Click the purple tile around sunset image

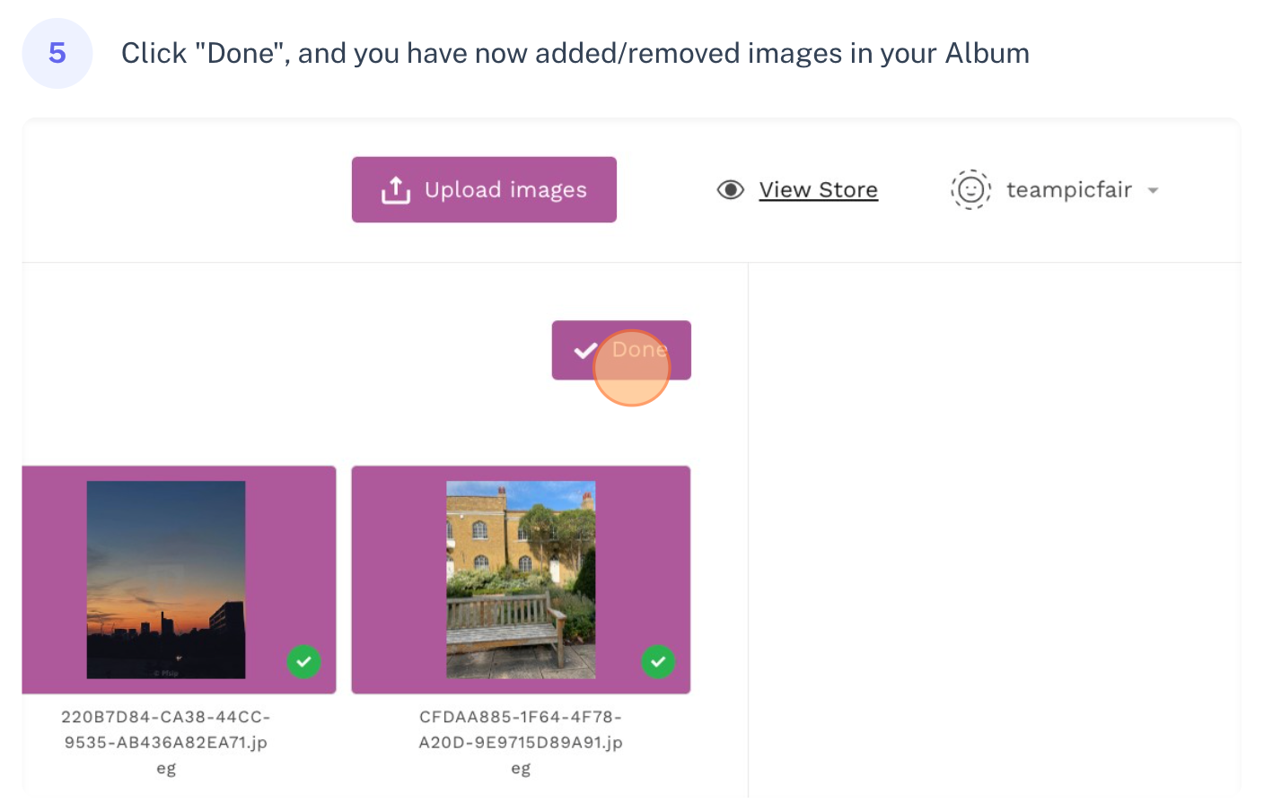click(x=179, y=580)
